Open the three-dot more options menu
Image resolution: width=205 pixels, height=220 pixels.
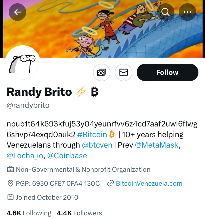click(x=187, y=12)
